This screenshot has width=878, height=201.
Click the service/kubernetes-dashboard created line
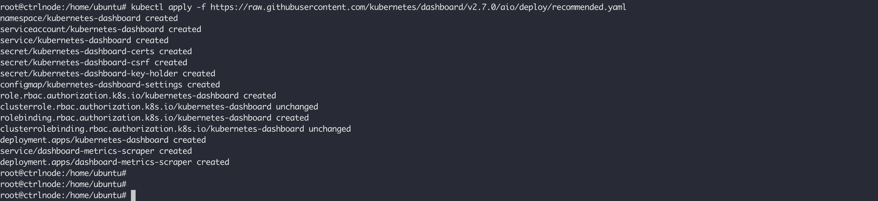84,40
